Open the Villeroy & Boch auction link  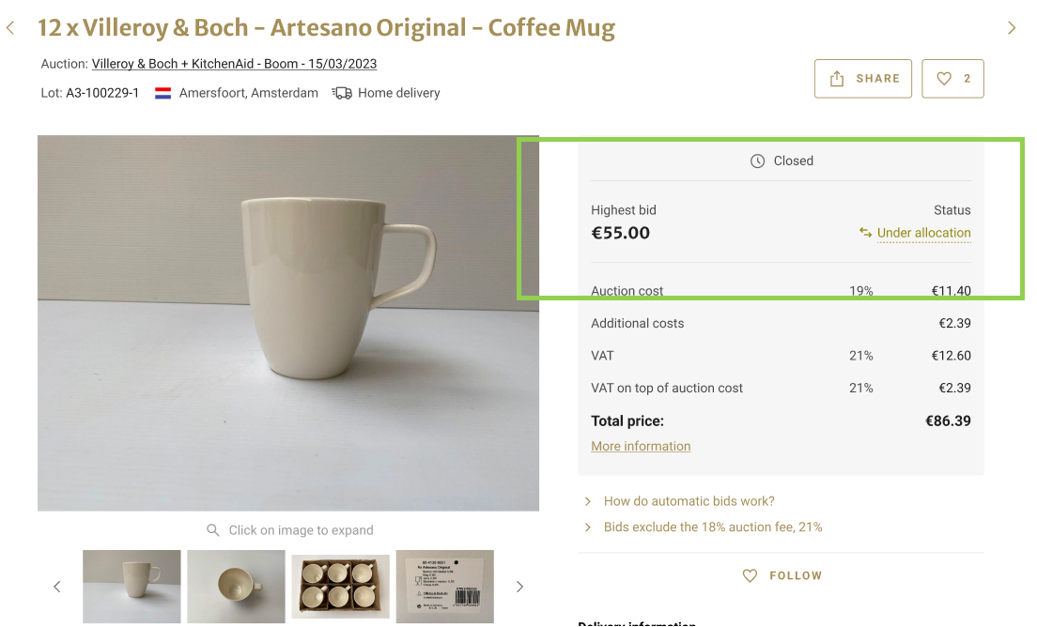tap(234, 64)
